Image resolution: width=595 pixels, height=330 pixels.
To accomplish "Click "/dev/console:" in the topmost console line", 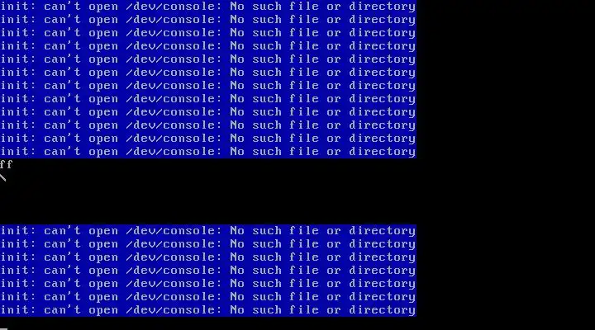I will (x=174, y=7).
